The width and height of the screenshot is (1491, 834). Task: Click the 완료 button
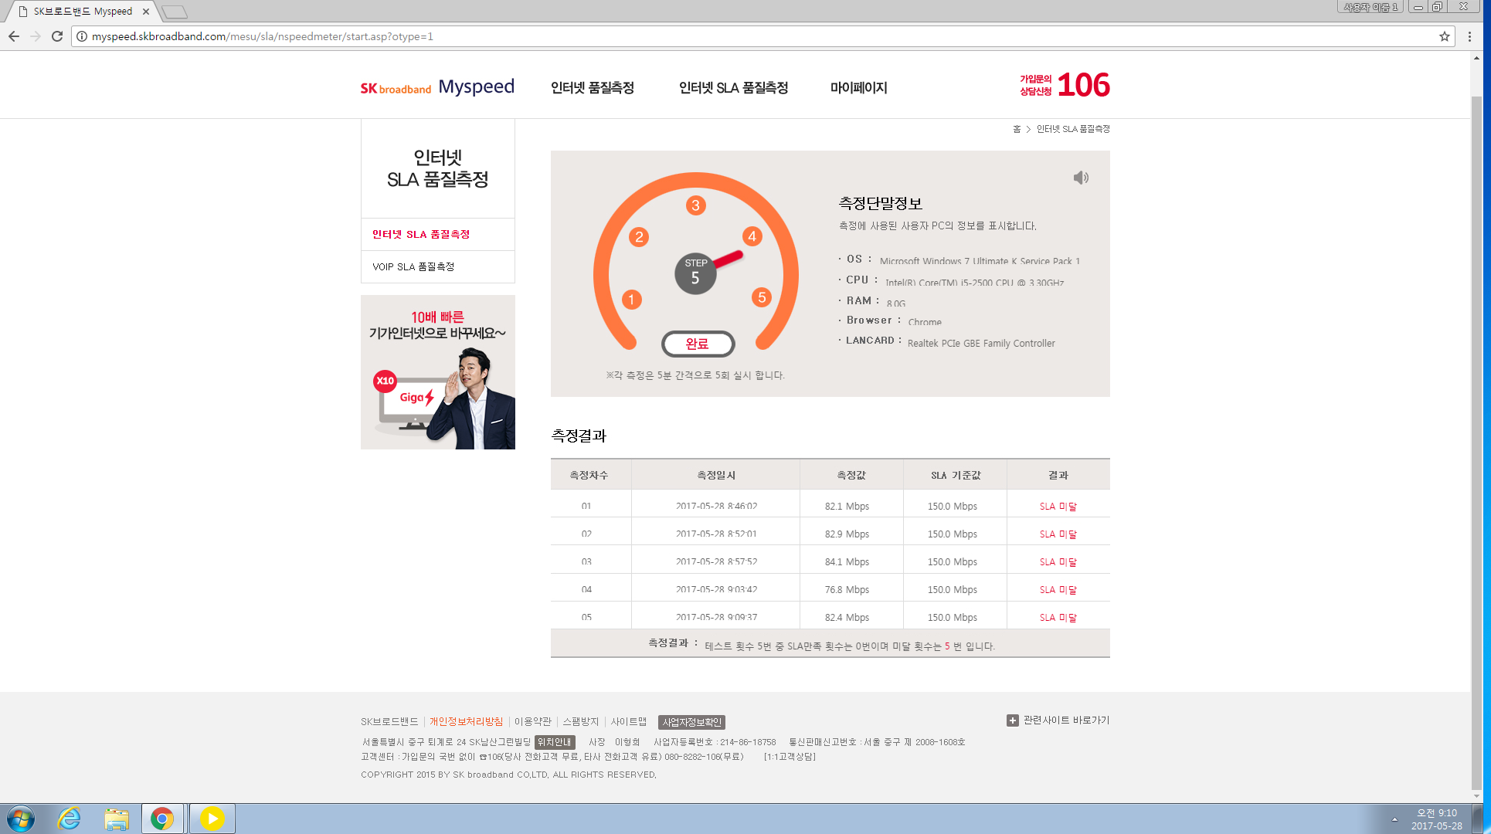point(698,344)
